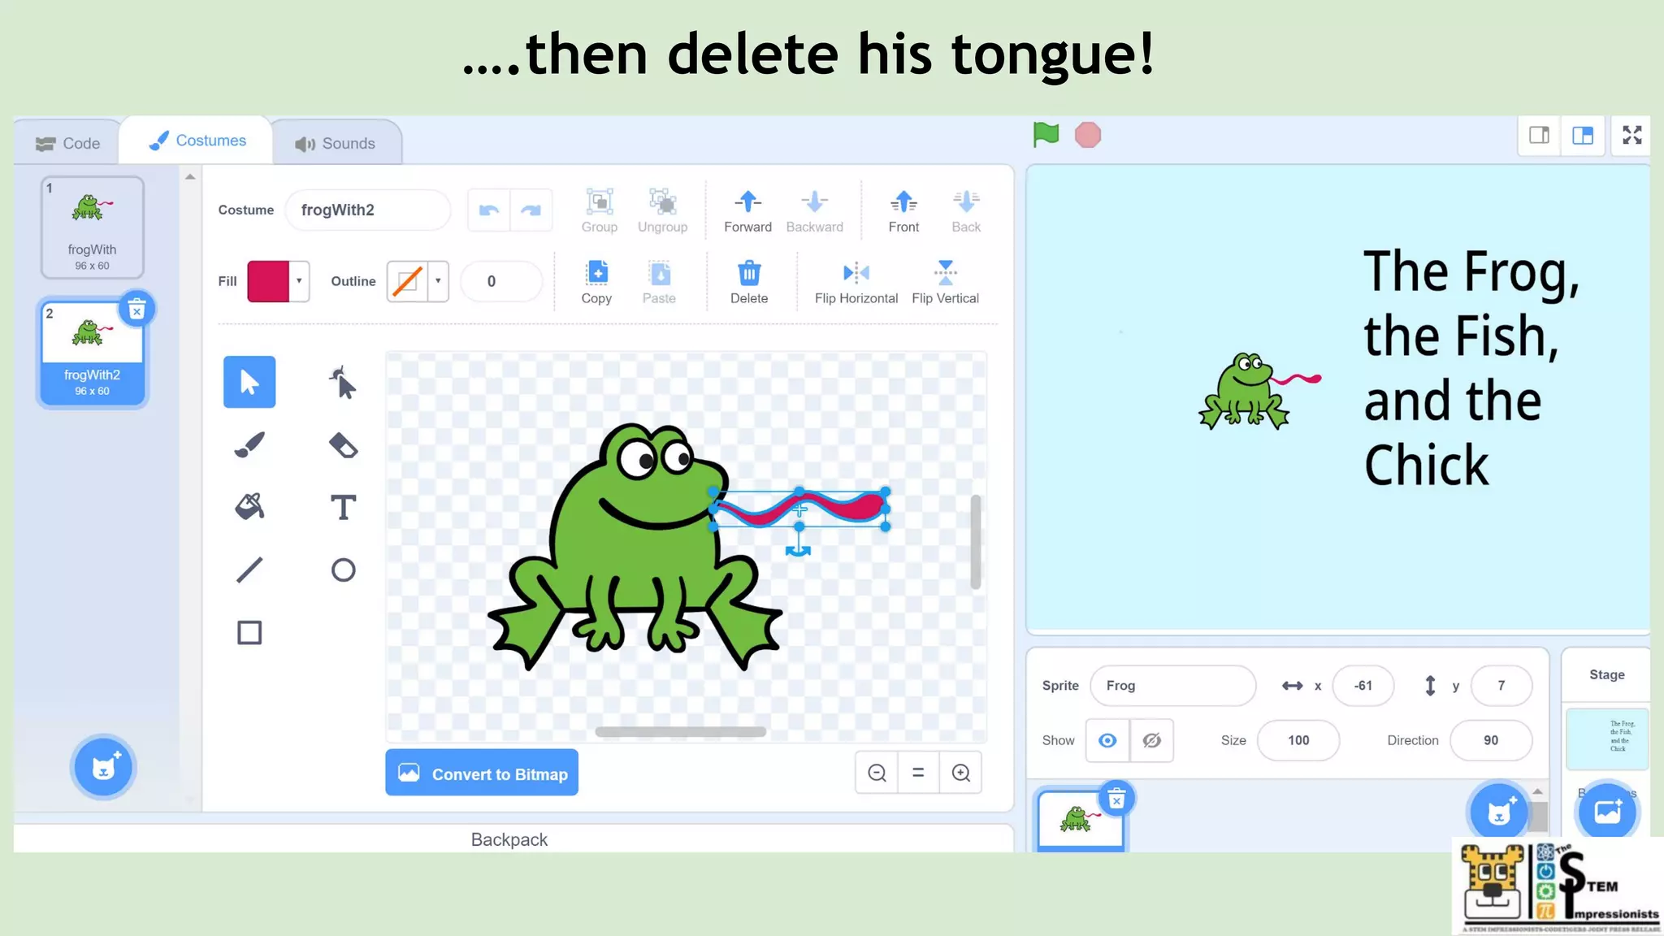This screenshot has width=1664, height=936.
Task: Switch to large stage layout
Action: click(x=1583, y=136)
